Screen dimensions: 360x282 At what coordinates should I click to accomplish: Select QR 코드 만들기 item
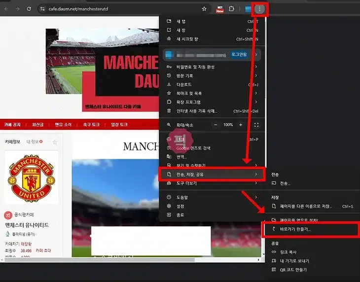point(313,270)
